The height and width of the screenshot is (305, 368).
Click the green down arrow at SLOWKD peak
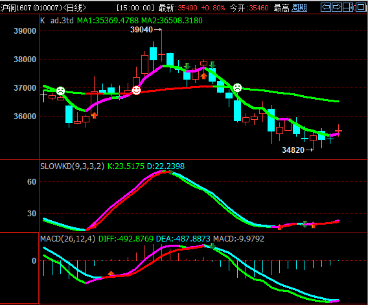[171, 173]
